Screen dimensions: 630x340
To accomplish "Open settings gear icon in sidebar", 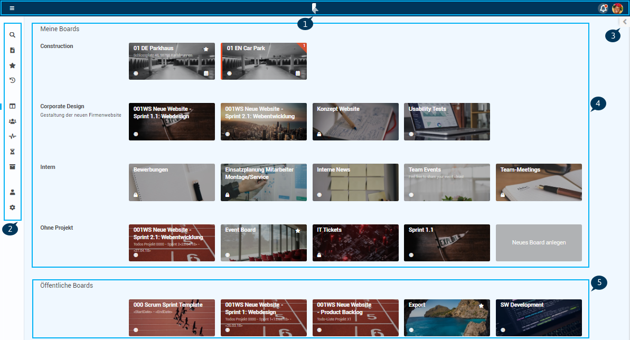I will click(x=12, y=207).
